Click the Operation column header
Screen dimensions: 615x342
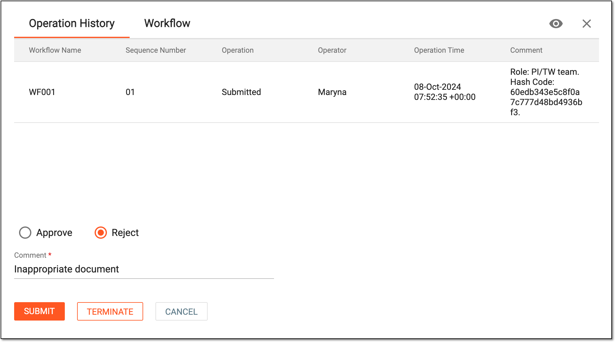pos(238,50)
